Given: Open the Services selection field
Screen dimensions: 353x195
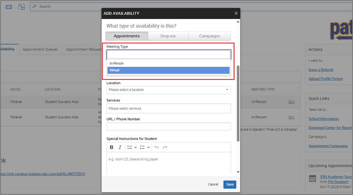Looking at the screenshot, I should click(169, 109).
